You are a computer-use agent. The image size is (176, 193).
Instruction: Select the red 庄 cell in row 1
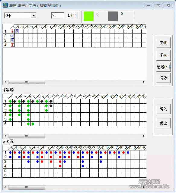[x=12, y=31]
